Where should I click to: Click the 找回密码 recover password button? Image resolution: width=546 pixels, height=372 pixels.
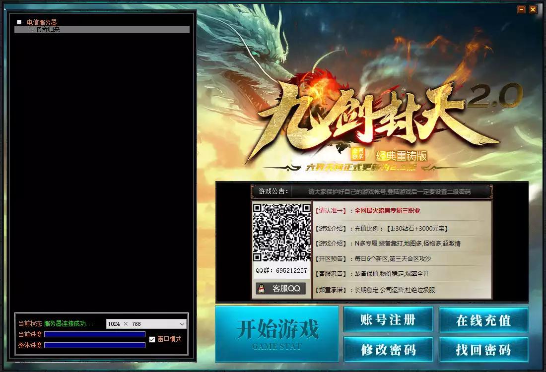[483, 349]
